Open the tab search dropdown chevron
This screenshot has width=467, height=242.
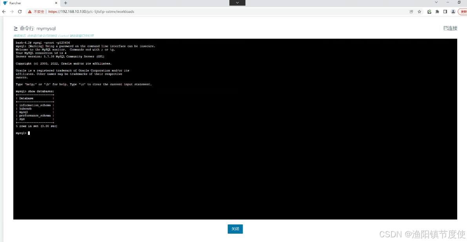436,2
